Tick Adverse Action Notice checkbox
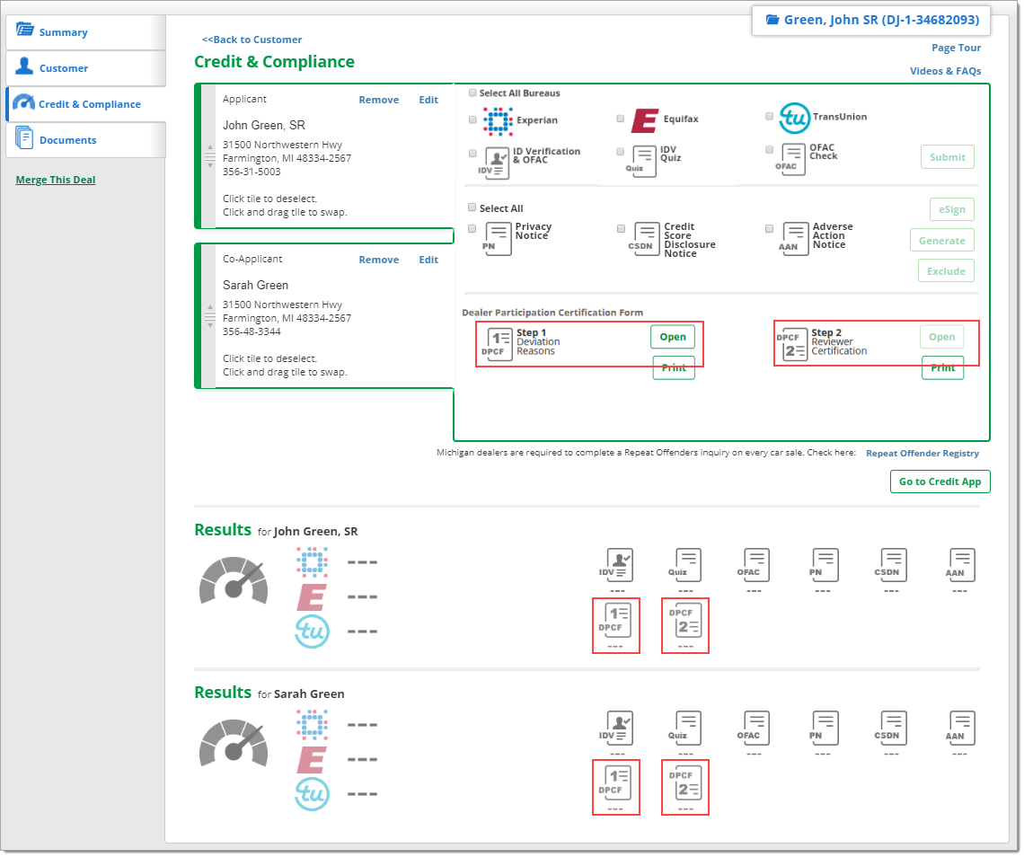1024x857 pixels. pos(769,228)
